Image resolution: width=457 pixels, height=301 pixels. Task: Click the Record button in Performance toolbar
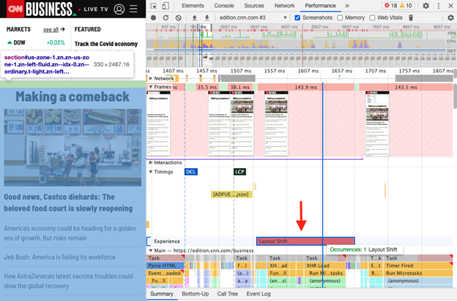coord(153,18)
